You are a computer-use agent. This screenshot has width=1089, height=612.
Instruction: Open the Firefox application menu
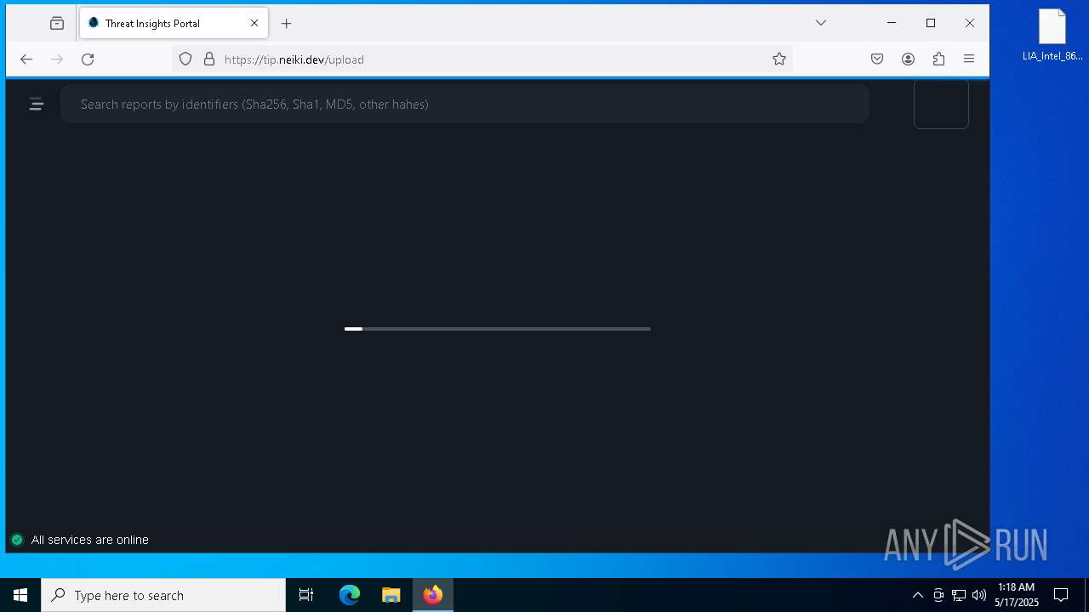click(x=969, y=59)
